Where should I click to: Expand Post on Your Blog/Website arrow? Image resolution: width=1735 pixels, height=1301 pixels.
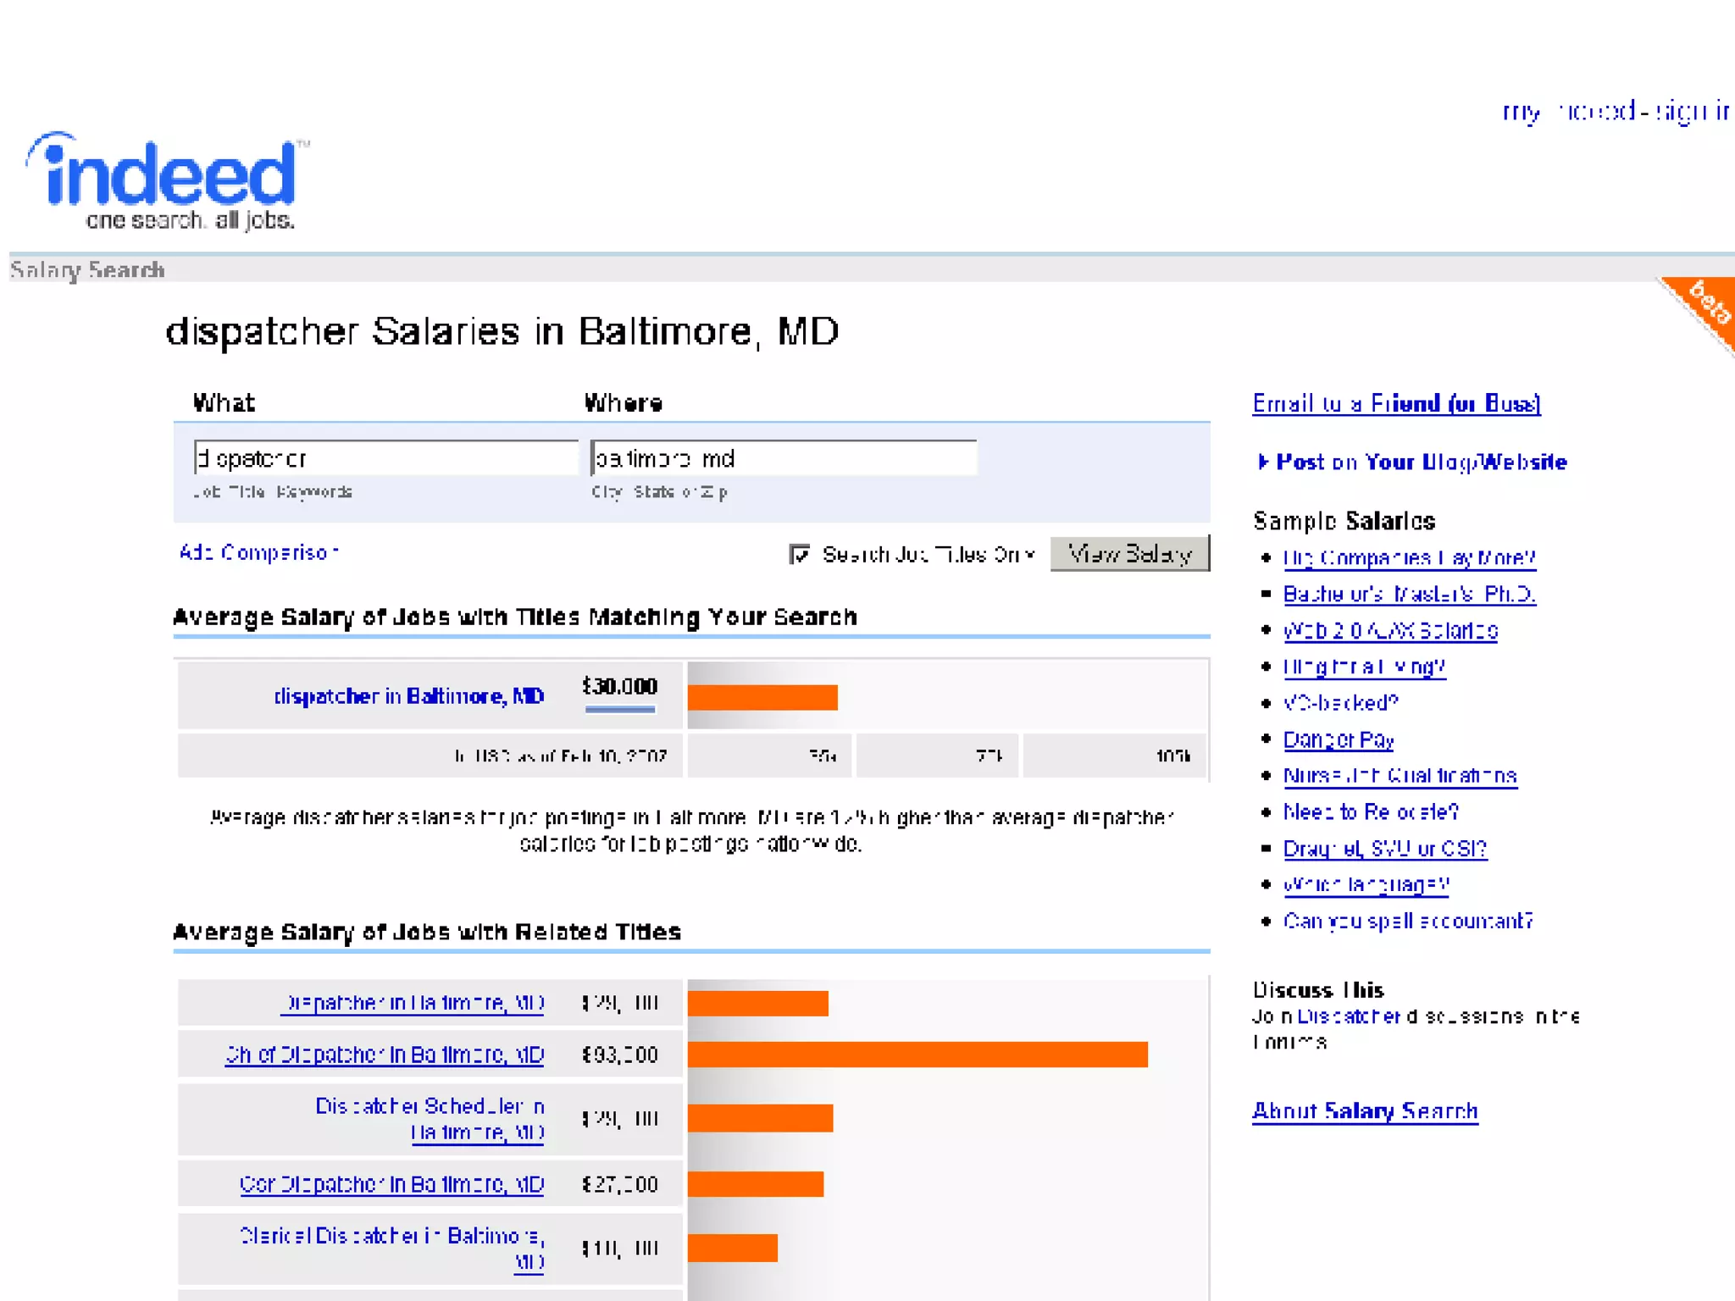1262,462
